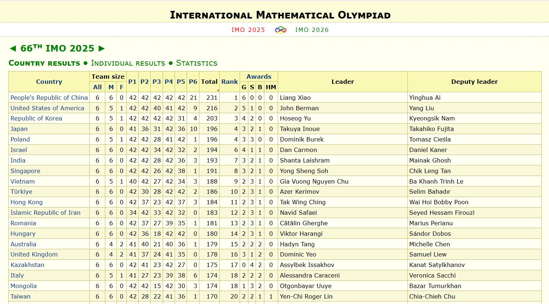Screen dimensions: 549x304
Task: Sort by Team size F column
Action: coord(122,87)
